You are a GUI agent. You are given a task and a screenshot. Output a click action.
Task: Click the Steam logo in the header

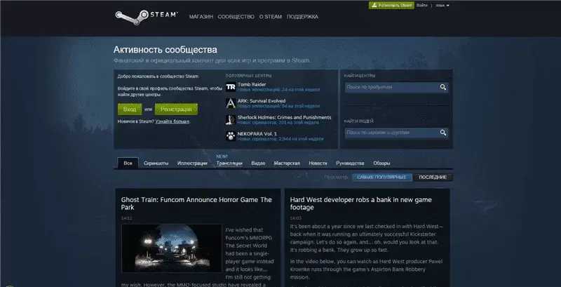click(x=146, y=17)
